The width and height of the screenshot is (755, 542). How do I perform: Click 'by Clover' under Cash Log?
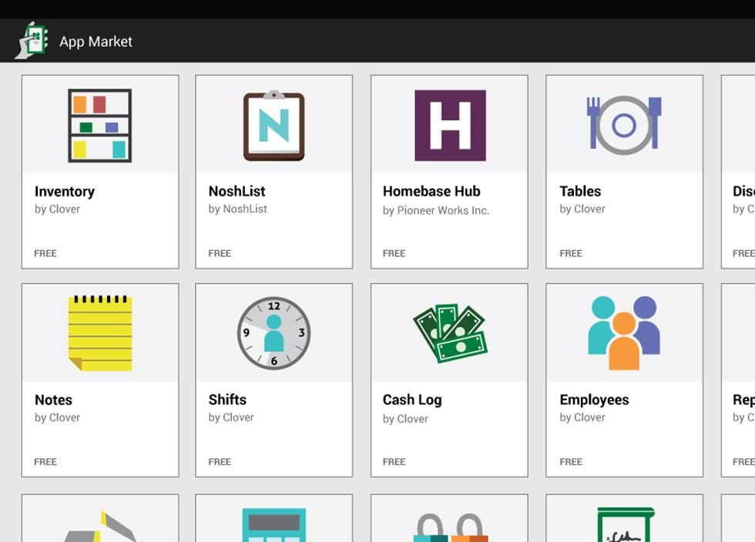coord(405,420)
